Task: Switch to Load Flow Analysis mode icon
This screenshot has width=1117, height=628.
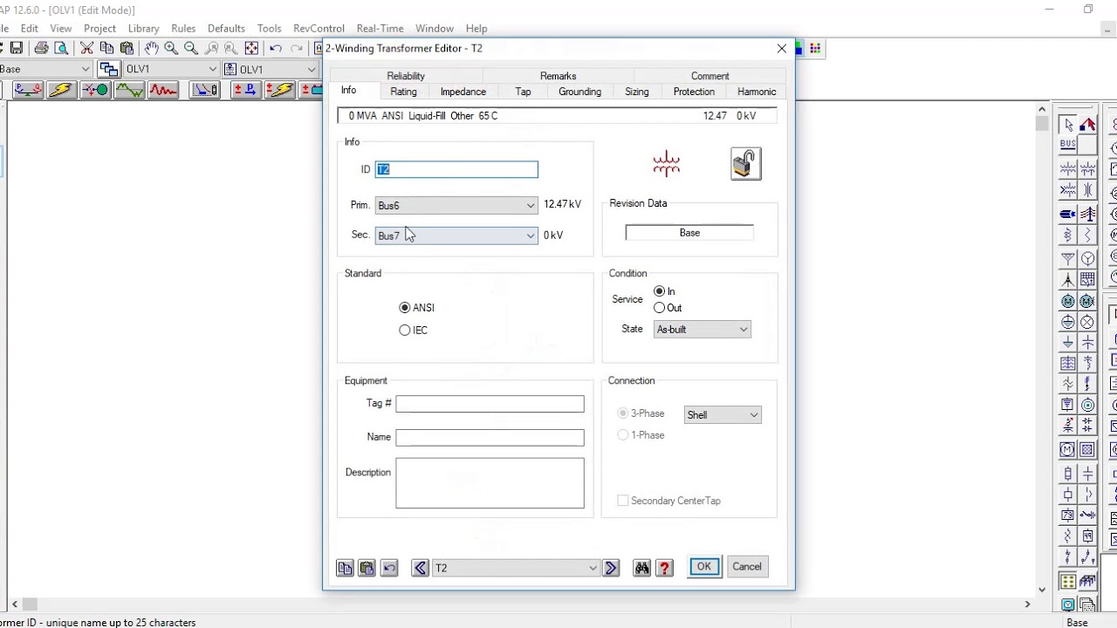Action: tap(27, 90)
